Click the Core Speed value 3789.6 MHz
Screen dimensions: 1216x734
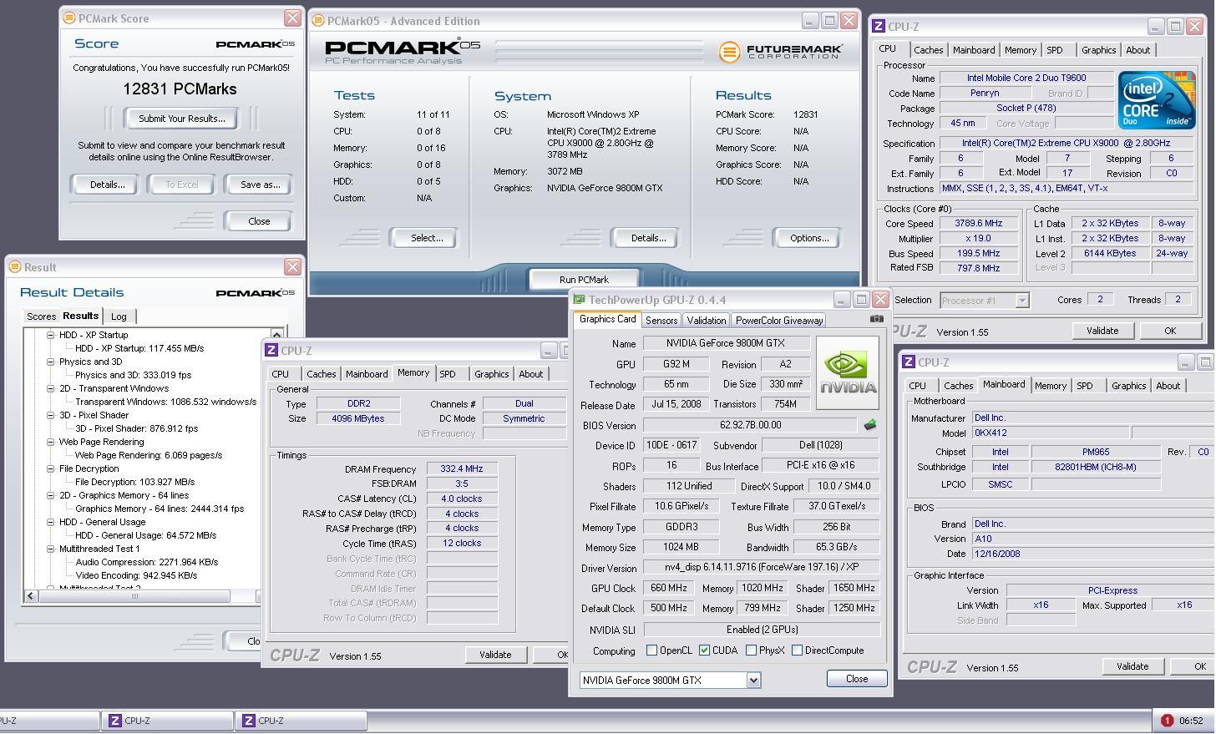(978, 224)
